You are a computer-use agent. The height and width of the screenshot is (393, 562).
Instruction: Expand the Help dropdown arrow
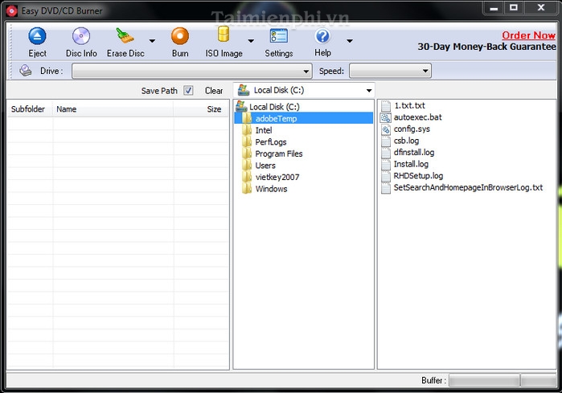350,41
